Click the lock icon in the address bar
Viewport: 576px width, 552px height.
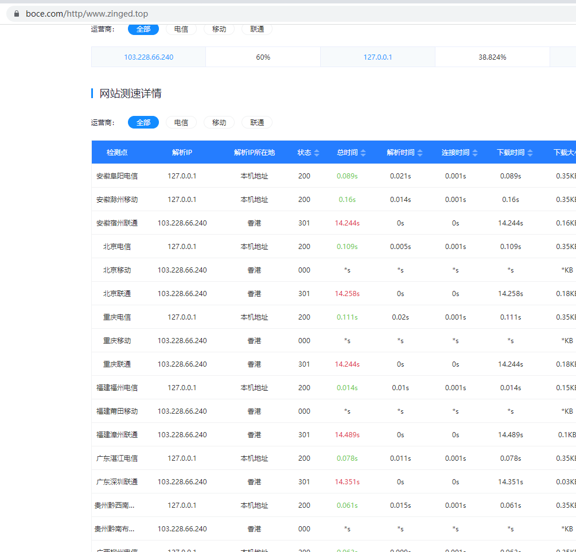pos(16,14)
